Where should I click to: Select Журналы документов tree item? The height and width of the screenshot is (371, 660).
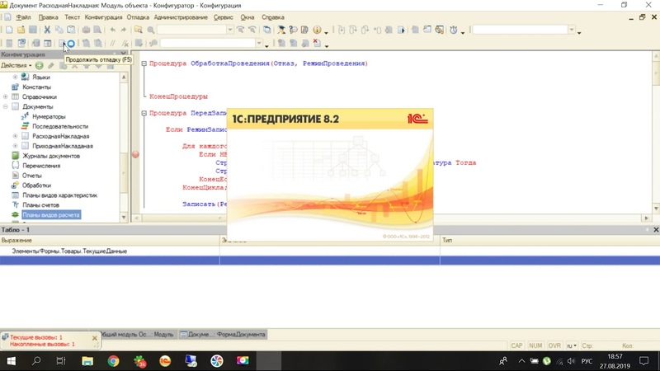click(x=51, y=156)
